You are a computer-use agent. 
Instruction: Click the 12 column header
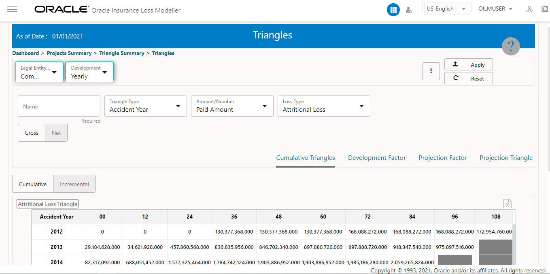point(145,217)
